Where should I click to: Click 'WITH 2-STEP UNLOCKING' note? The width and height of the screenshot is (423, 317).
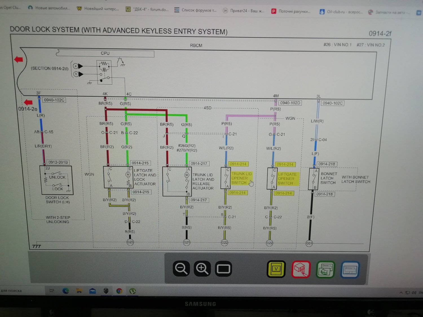pos(58,220)
